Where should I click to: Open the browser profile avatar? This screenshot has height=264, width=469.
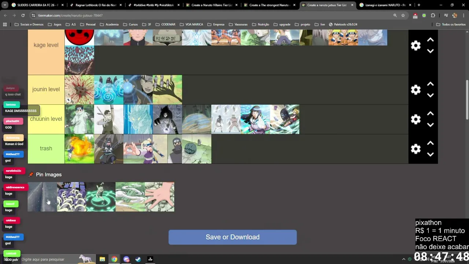coord(455,15)
